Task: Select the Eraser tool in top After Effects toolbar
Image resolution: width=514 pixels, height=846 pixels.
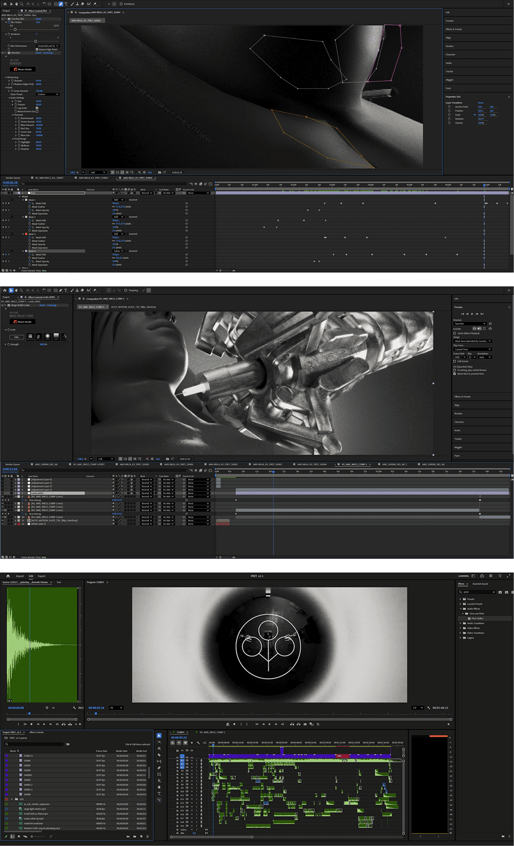Action: [82, 4]
